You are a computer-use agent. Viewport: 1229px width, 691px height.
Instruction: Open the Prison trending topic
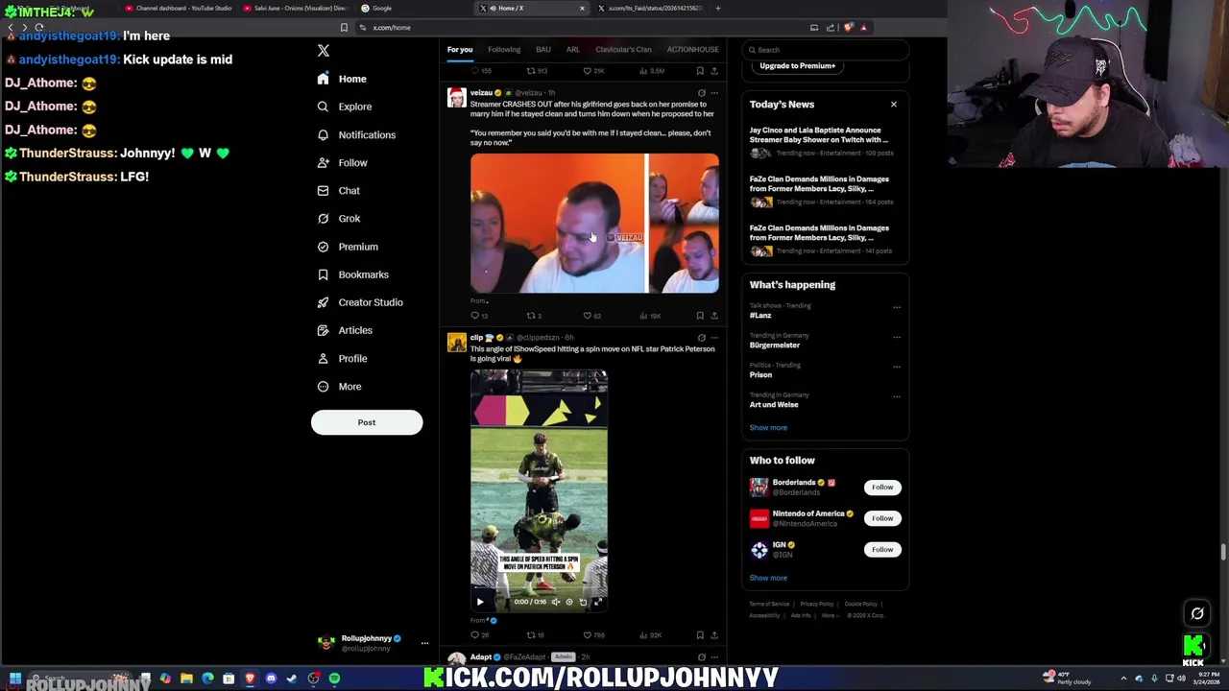tap(760, 374)
